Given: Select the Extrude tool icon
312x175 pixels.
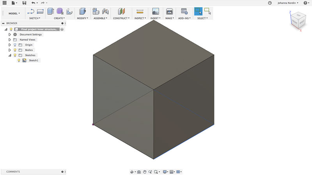Looking at the screenshot, I should click(51, 11).
